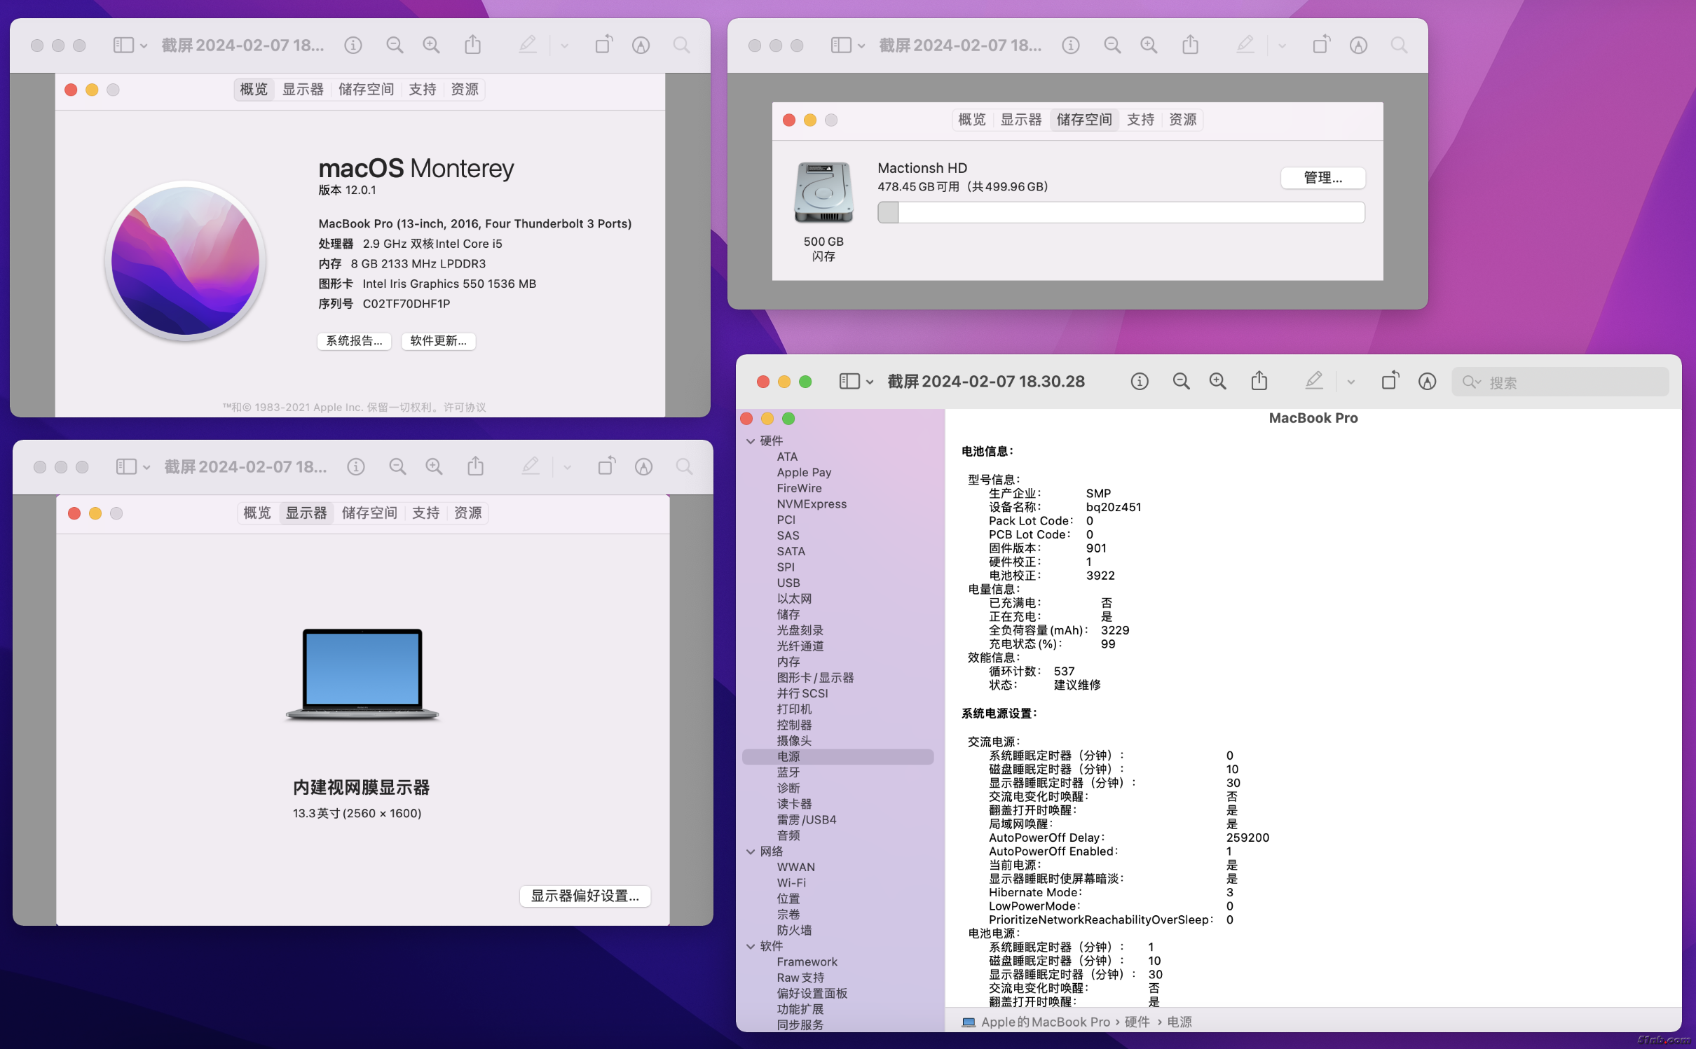Click the 搜索 field in the front 18.30.28 window

(x=1561, y=382)
